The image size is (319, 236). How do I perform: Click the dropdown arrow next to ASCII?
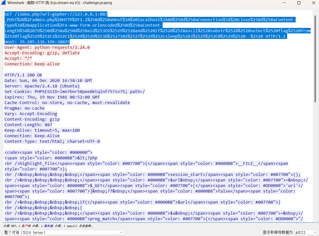[314, 232]
